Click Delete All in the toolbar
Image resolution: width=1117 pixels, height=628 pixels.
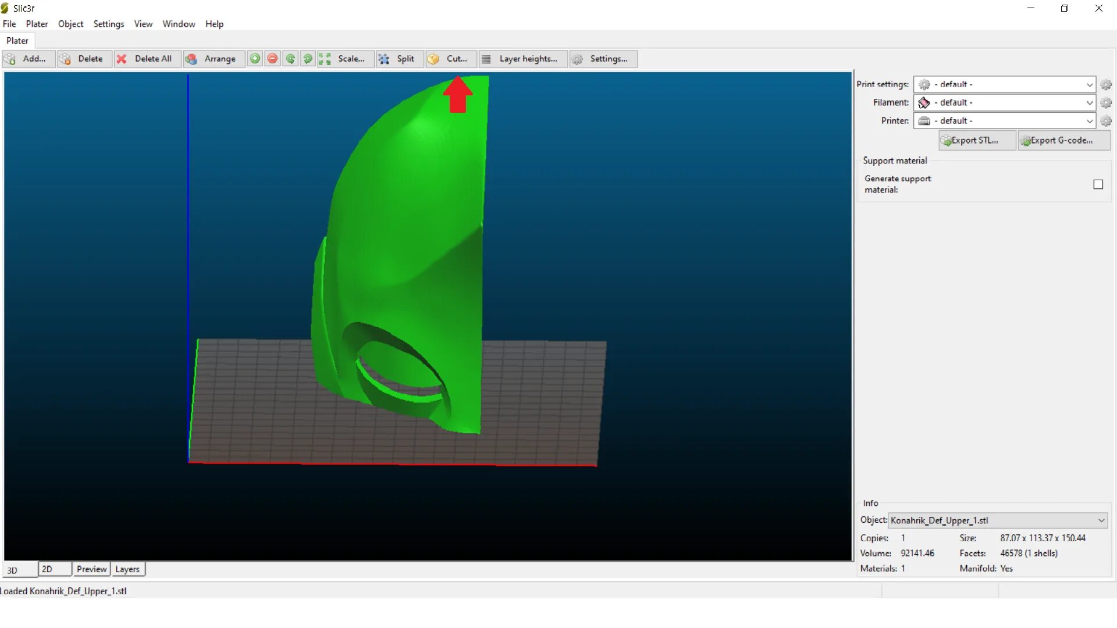(x=148, y=59)
